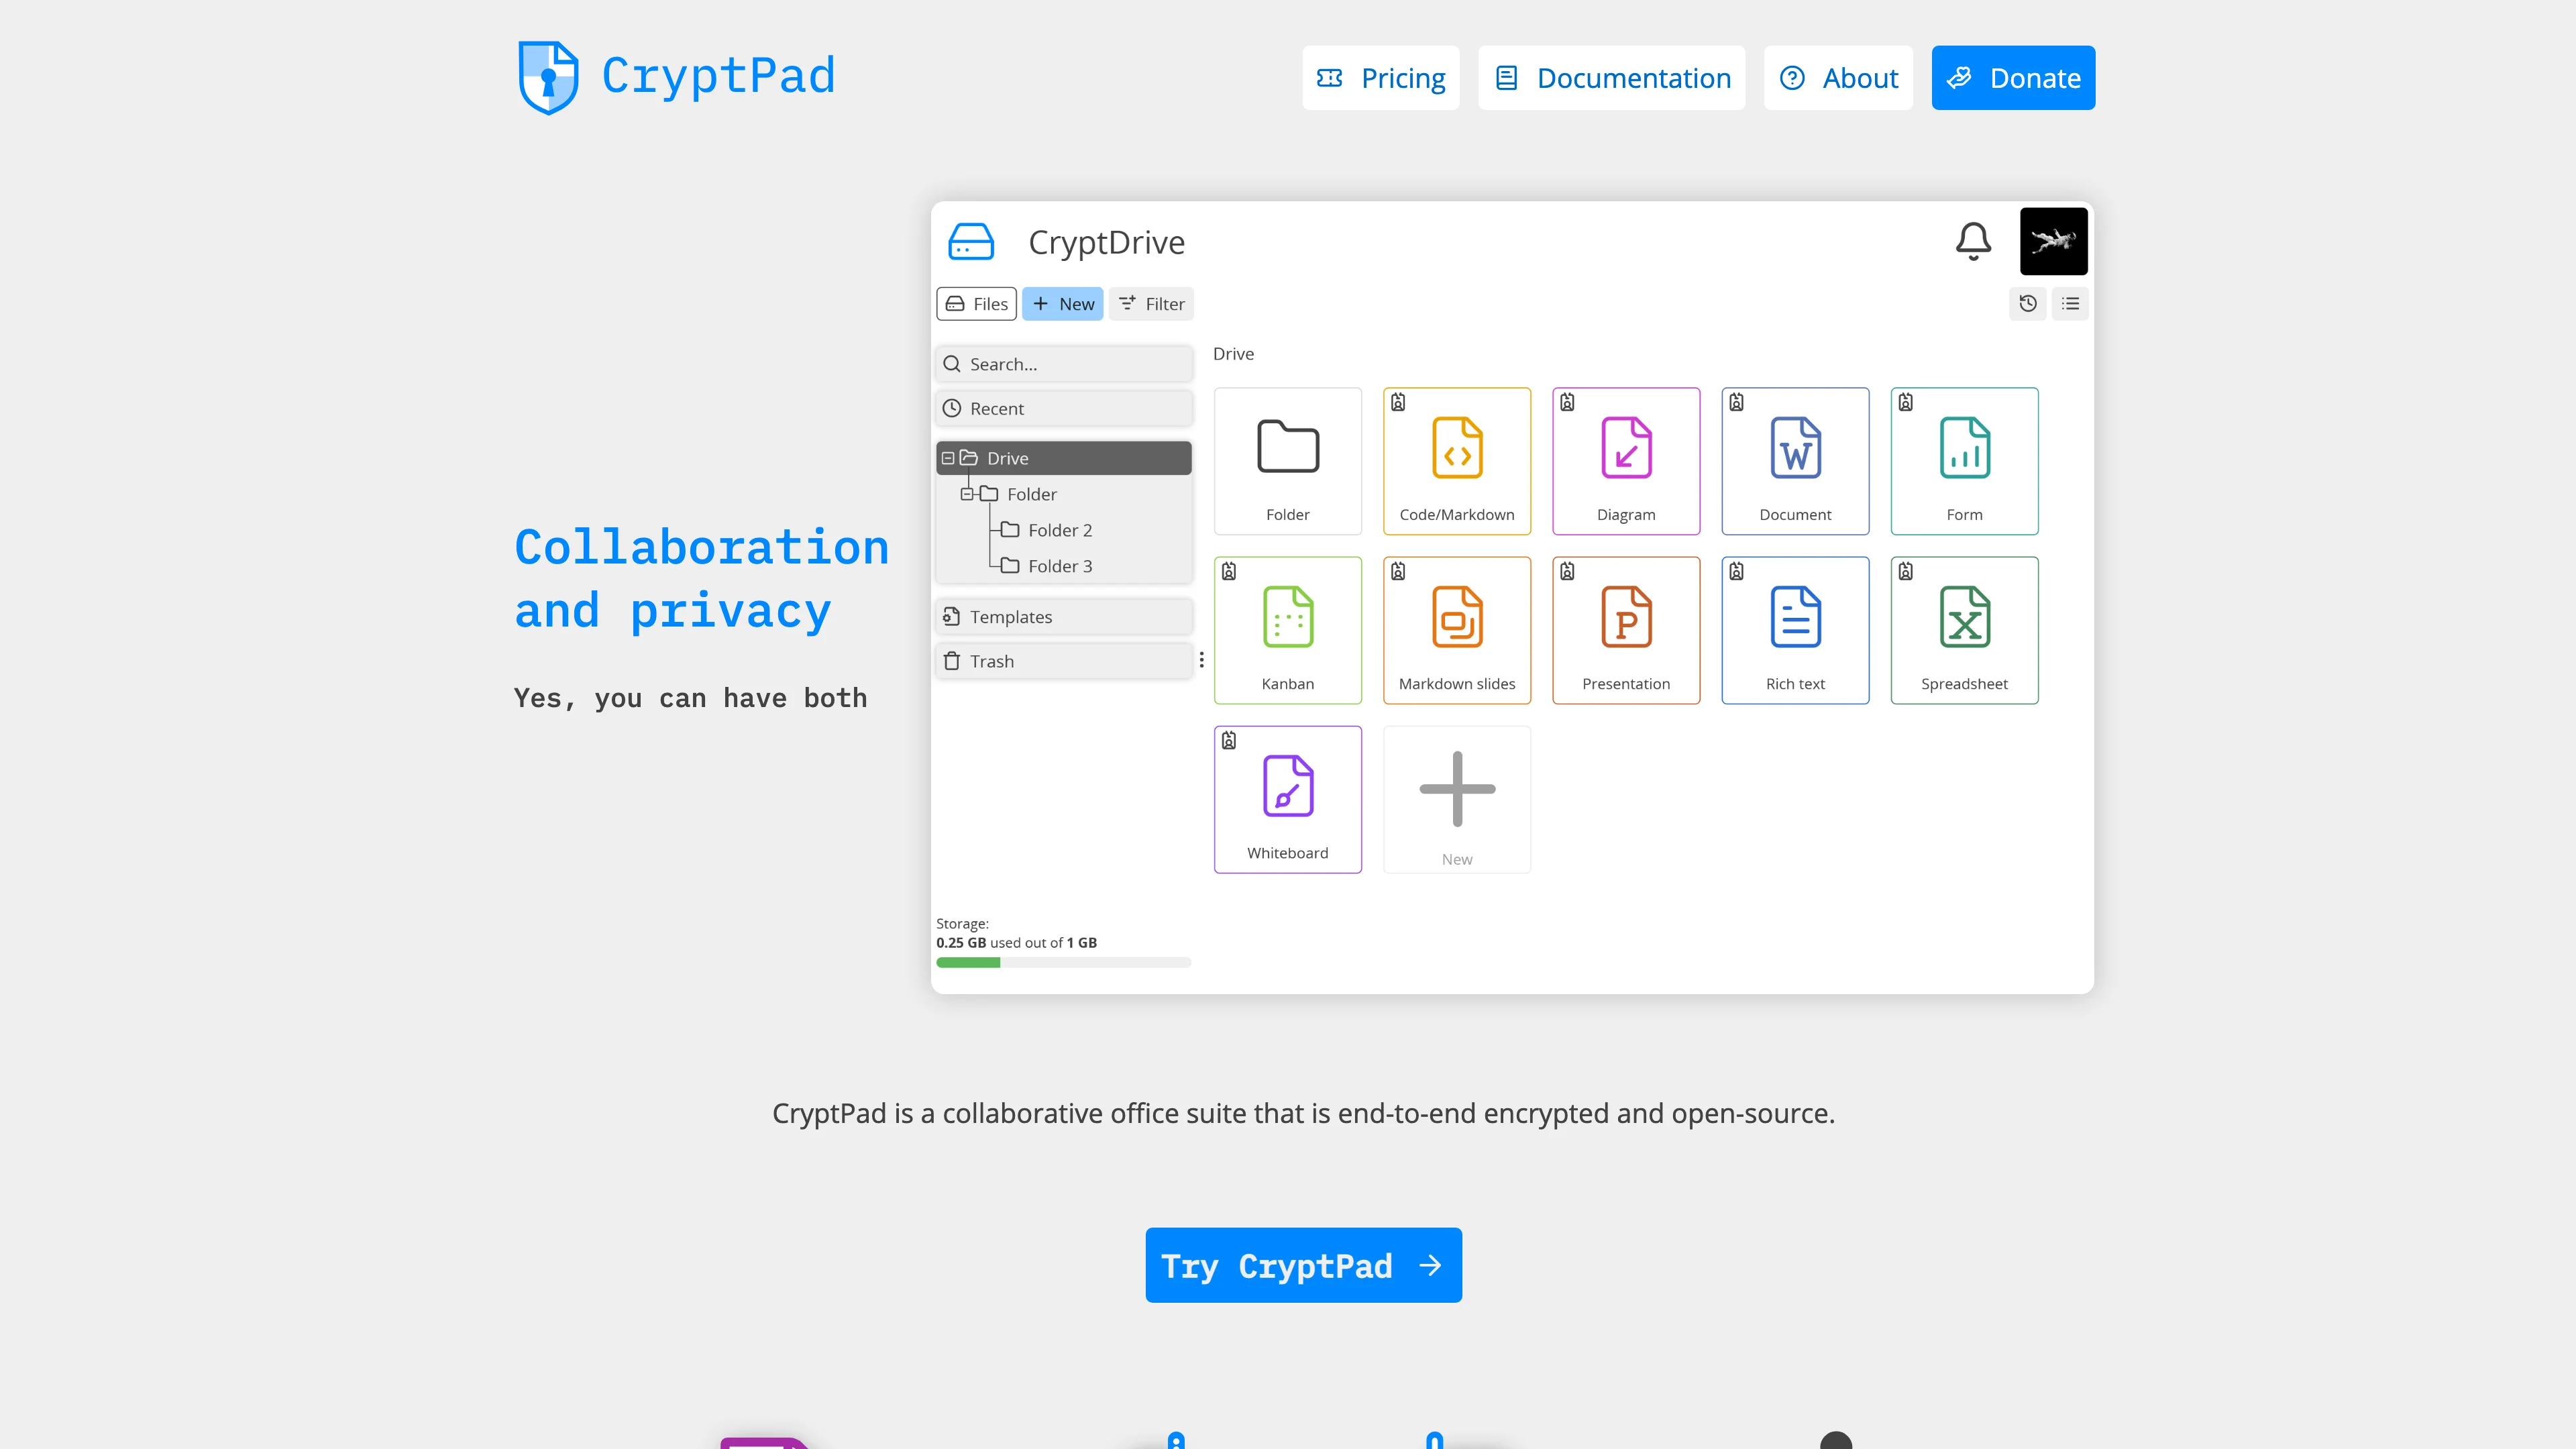2576x1449 pixels.
Task: Click the blue New button
Action: (1063, 304)
